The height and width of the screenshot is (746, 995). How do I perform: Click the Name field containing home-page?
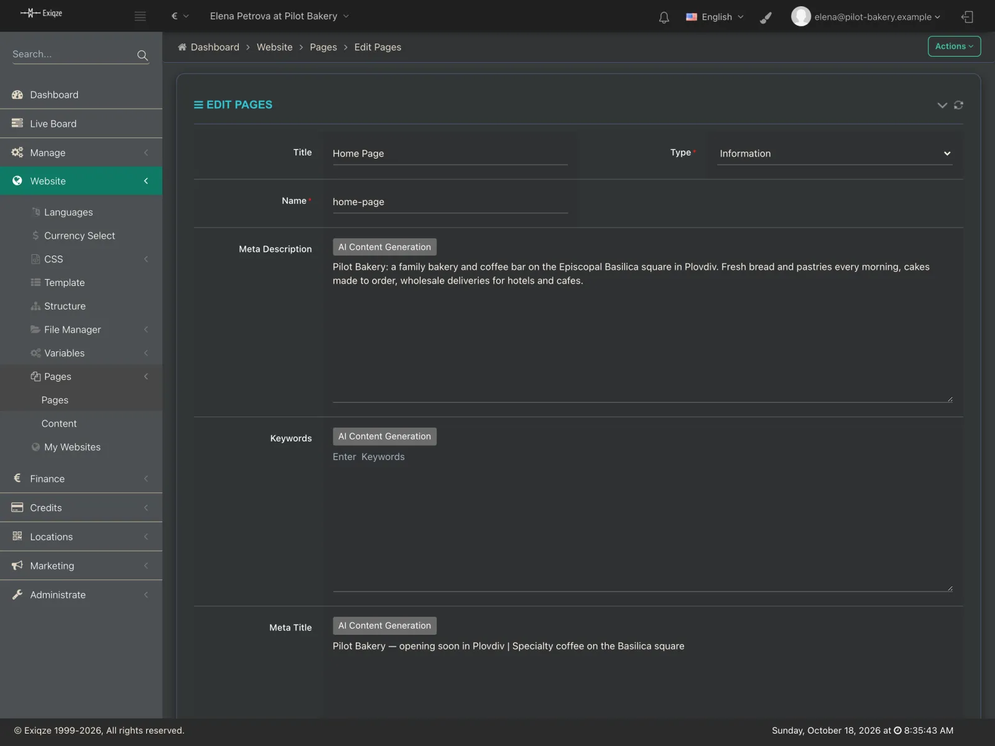[450, 202]
